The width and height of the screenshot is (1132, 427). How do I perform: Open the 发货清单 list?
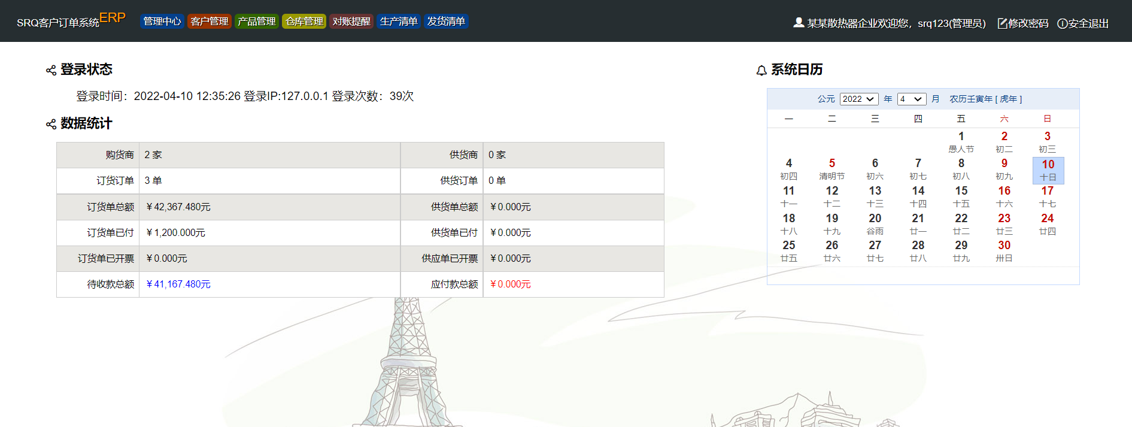pyautogui.click(x=446, y=22)
